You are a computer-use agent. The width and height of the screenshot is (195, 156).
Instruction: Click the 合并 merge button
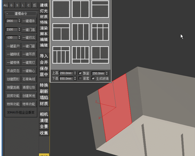coord(44,62)
